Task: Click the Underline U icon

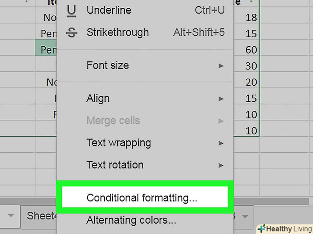Action: coord(71,10)
